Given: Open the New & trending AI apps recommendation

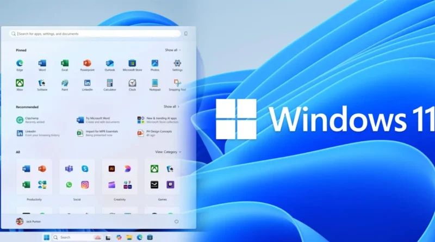Looking at the screenshot, I should (x=158, y=120).
